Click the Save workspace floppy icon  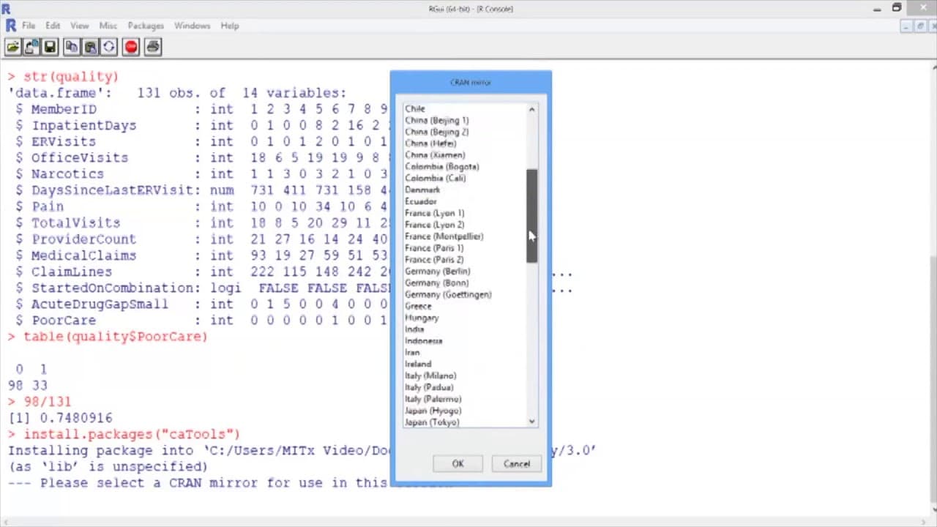click(x=50, y=48)
